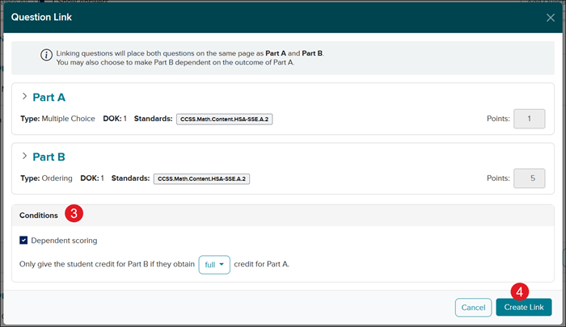Viewport: 566px width, 327px height.
Task: Click the Conditions section header
Action: (39, 216)
